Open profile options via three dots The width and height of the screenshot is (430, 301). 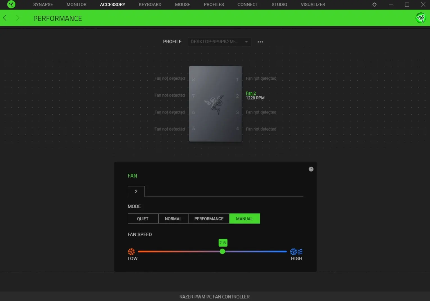[x=260, y=42]
